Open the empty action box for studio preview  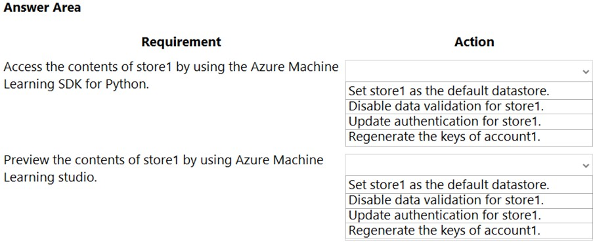469,165
